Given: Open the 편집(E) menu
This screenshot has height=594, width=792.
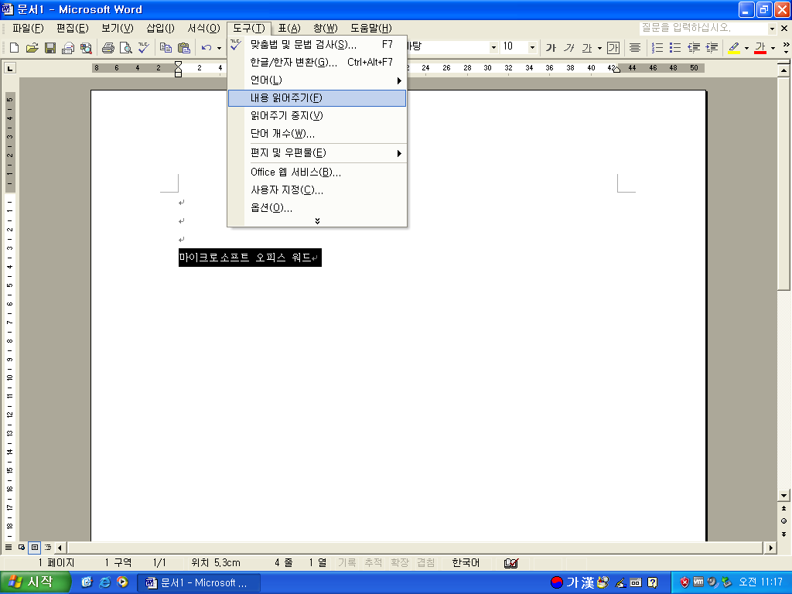Looking at the screenshot, I should (x=72, y=29).
